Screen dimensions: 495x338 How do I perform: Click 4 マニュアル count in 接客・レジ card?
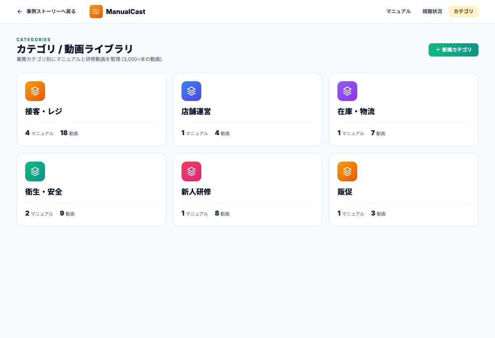(39, 133)
